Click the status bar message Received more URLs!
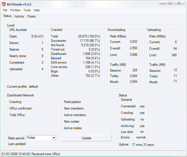 click(x=46, y=154)
